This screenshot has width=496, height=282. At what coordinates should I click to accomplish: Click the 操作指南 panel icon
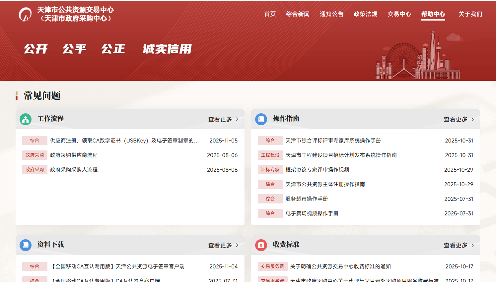(261, 119)
